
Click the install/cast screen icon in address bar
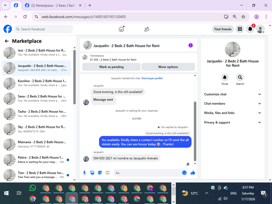[x=226, y=17]
